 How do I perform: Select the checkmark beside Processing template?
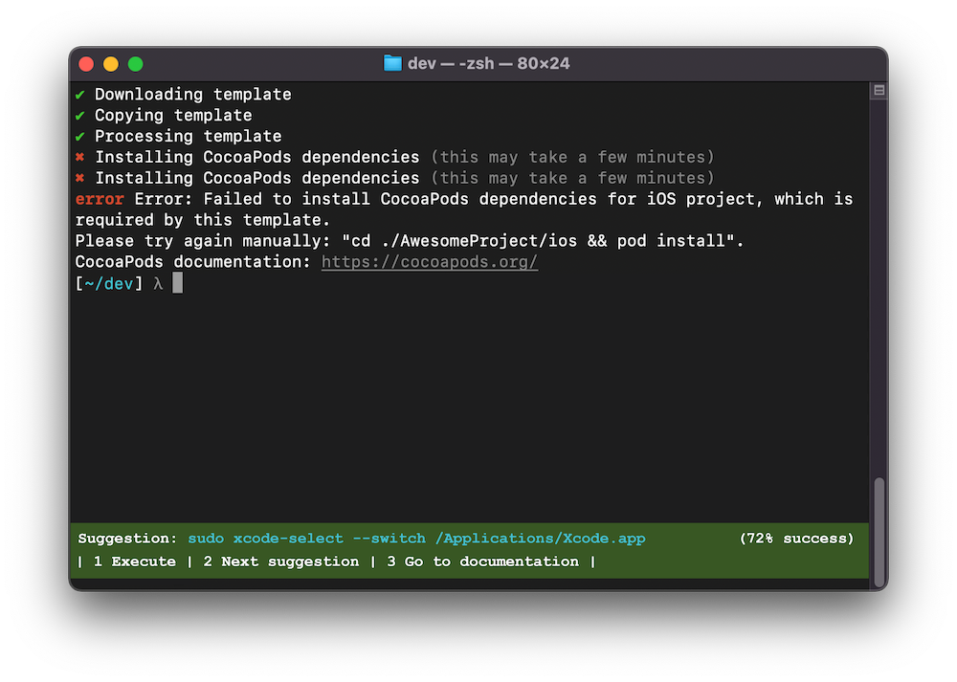pos(80,136)
